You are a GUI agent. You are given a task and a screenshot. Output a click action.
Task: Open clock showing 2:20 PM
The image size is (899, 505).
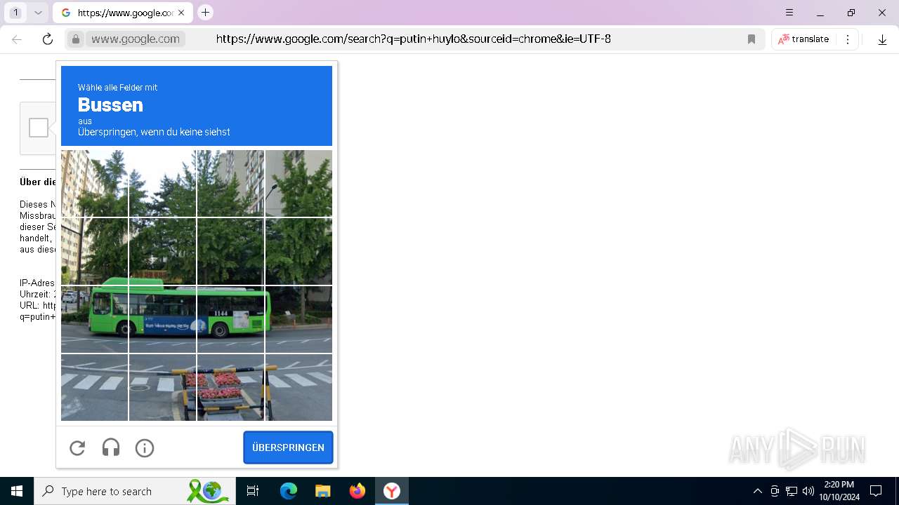[839, 491]
